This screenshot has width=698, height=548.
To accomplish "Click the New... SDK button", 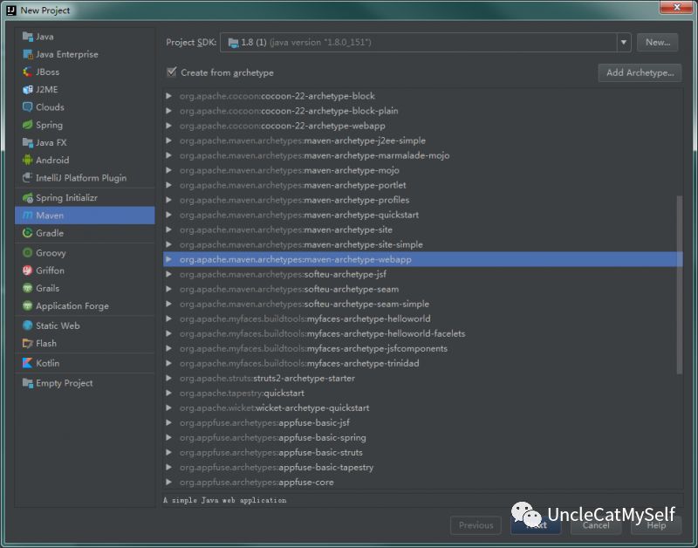I will coord(658,42).
